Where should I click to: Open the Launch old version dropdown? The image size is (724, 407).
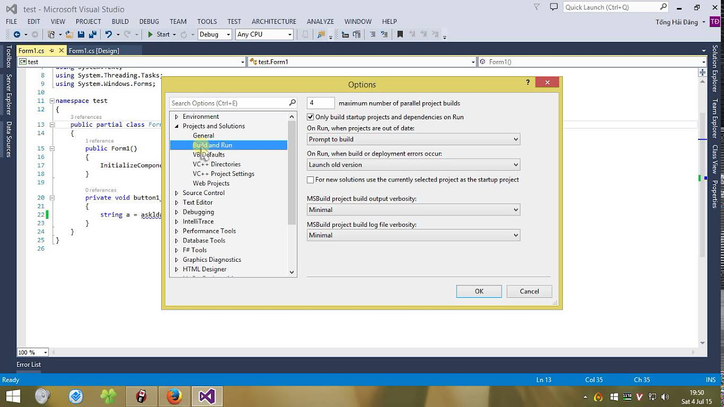click(413, 164)
